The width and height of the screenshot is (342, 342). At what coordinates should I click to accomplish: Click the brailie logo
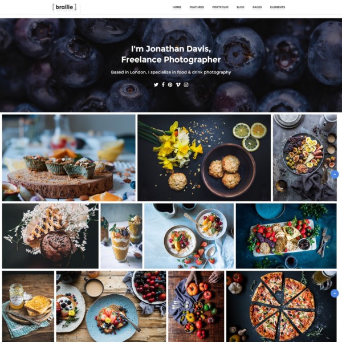[64, 7]
